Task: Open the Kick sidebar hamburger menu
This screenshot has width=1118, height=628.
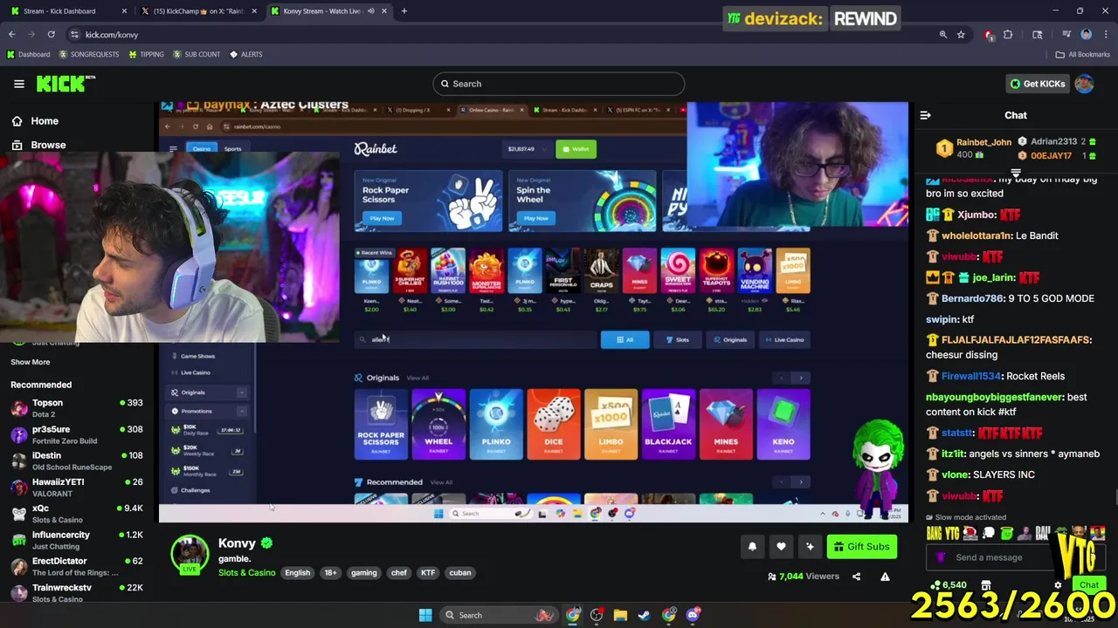Action: coord(18,84)
